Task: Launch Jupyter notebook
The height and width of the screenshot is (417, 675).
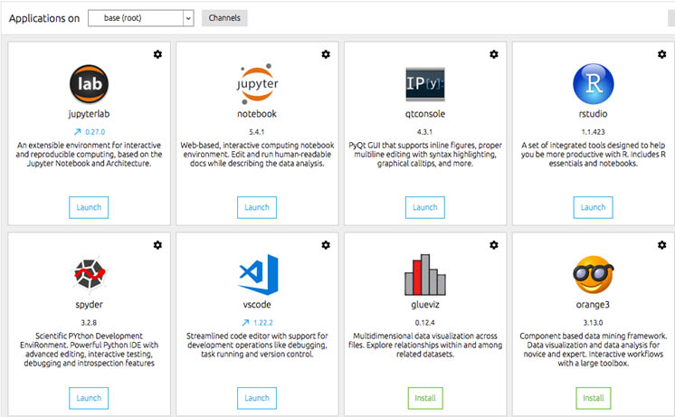Action: click(257, 207)
